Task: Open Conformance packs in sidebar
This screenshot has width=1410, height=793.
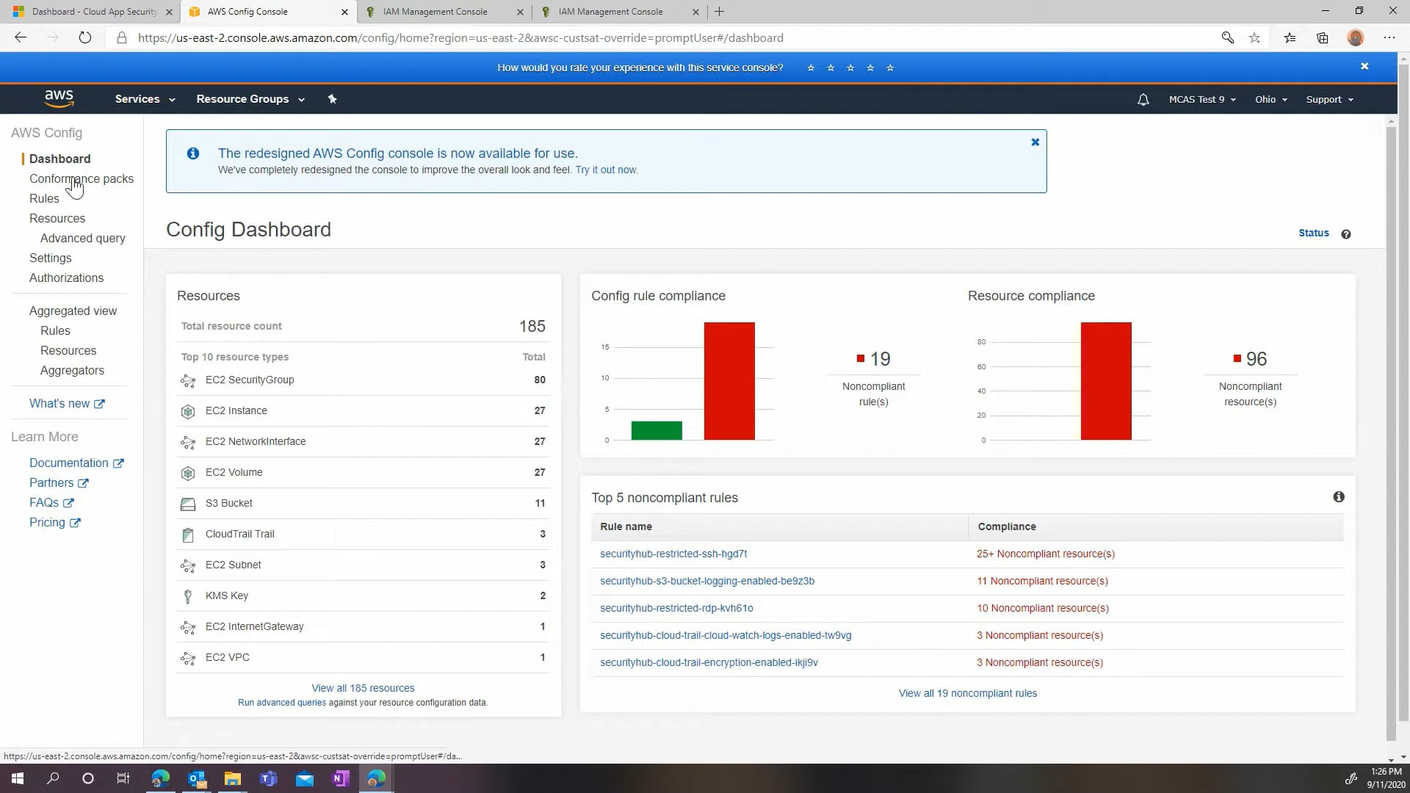Action: coord(82,178)
